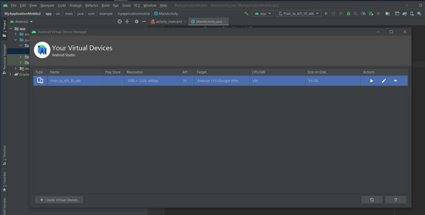Open help in the AVD Manager dialog
This screenshot has height=215, width=425.
click(x=395, y=200)
